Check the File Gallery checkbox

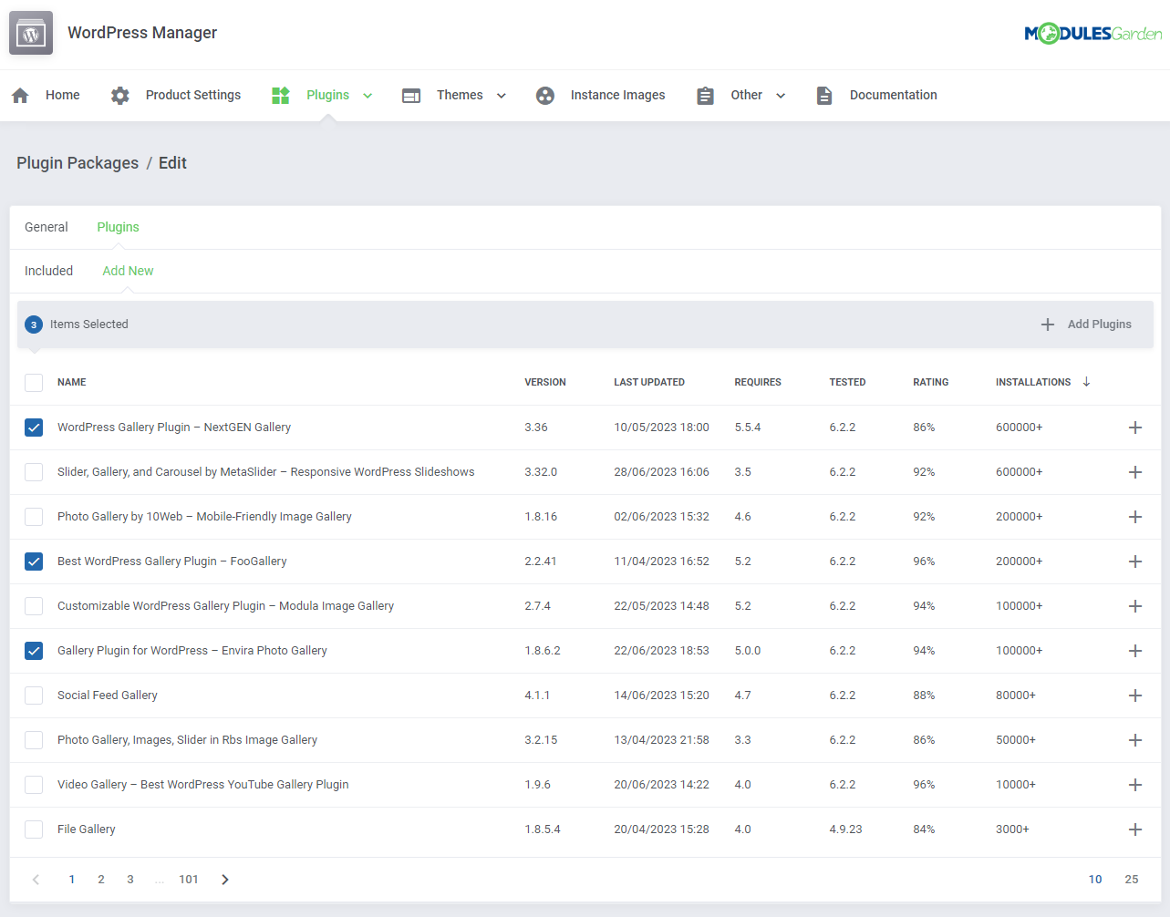(34, 829)
